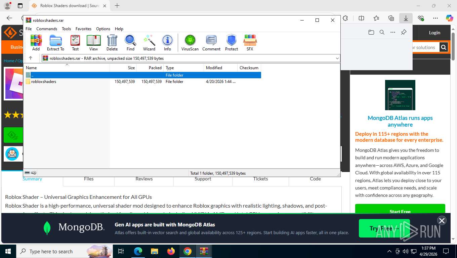Pin the downloads panel
Viewport: 457px width, 258px height.
tap(404, 32)
